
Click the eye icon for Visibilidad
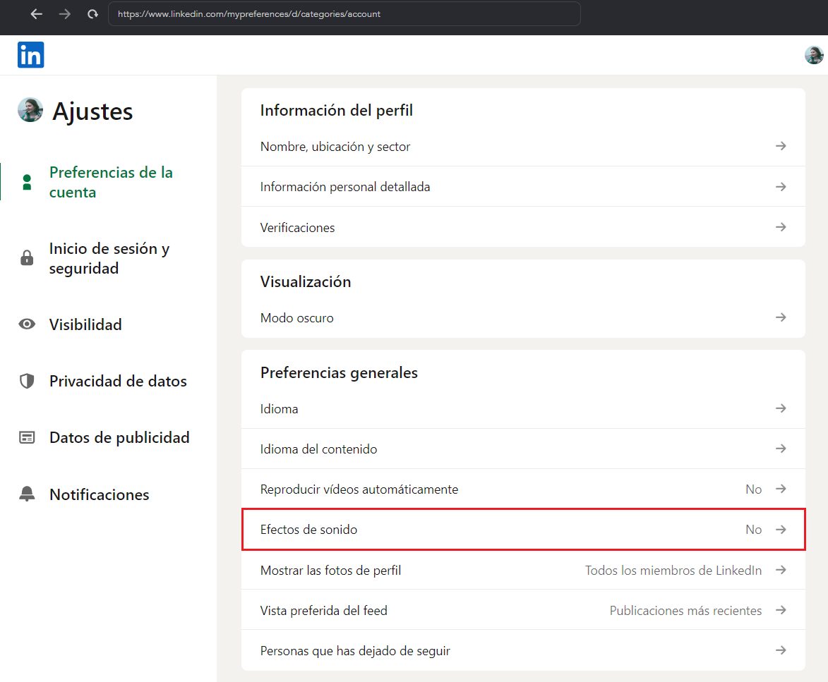tap(27, 324)
